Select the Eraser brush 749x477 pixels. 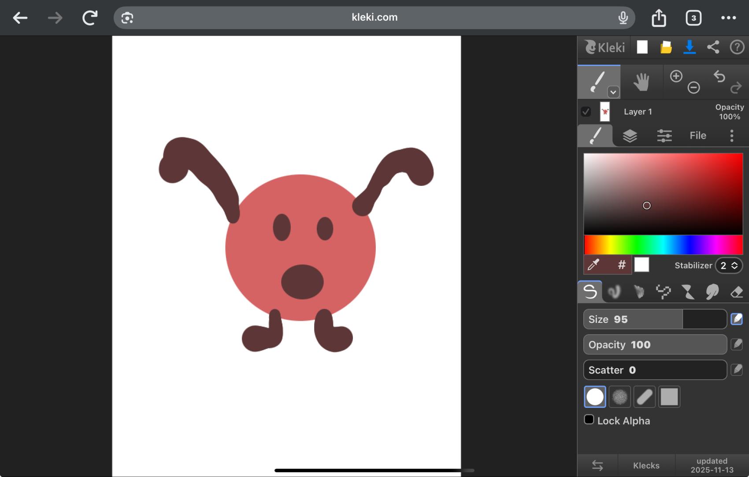pos(736,292)
